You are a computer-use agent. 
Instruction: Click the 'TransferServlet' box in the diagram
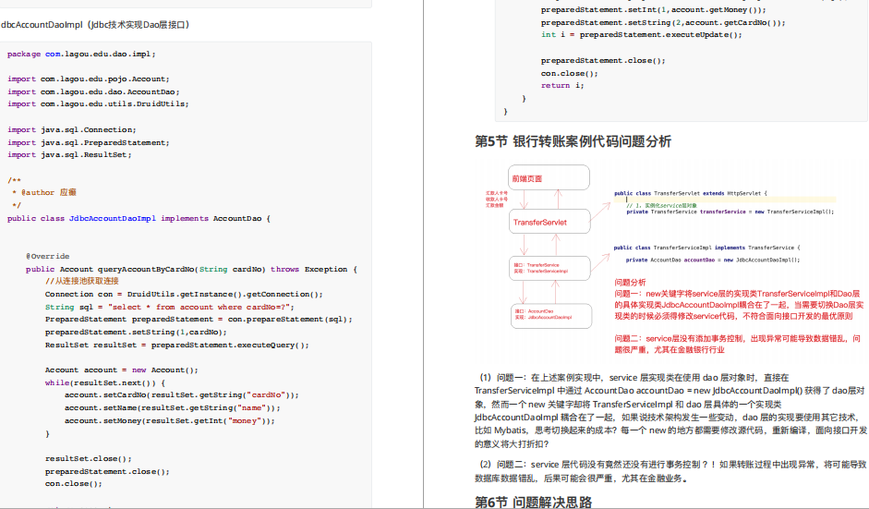[x=549, y=222]
